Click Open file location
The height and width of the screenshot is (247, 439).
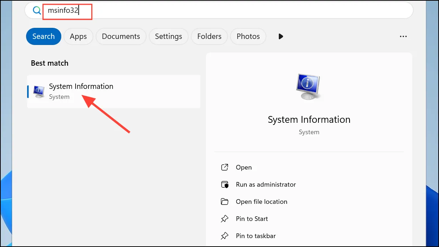click(x=261, y=202)
